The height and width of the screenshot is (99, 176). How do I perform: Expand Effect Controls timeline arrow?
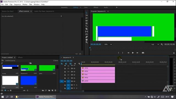pos(61,16)
